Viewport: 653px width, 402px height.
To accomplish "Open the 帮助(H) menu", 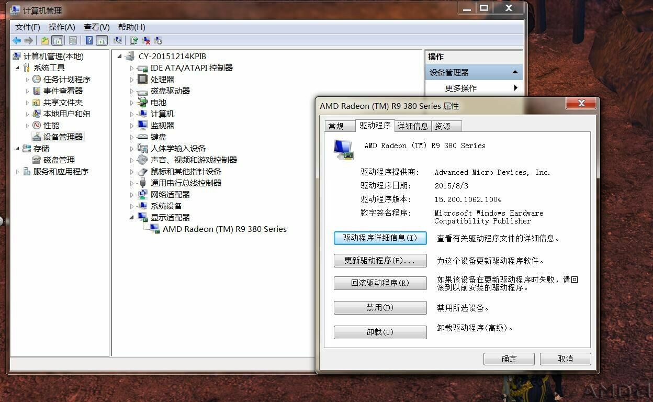I will [x=132, y=27].
